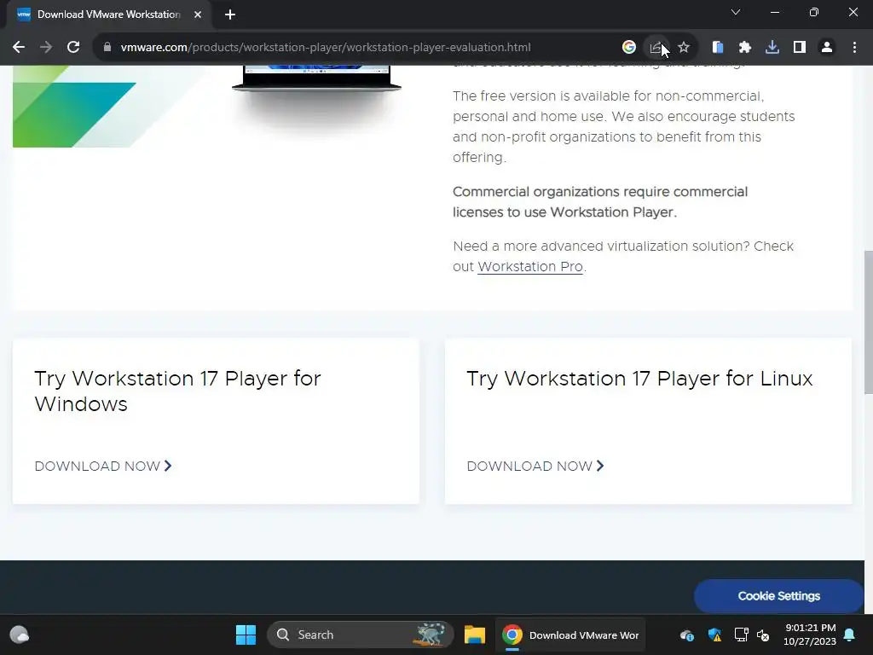873x655 pixels.
Task: Open the Chrome profile menu
Action: tap(827, 48)
